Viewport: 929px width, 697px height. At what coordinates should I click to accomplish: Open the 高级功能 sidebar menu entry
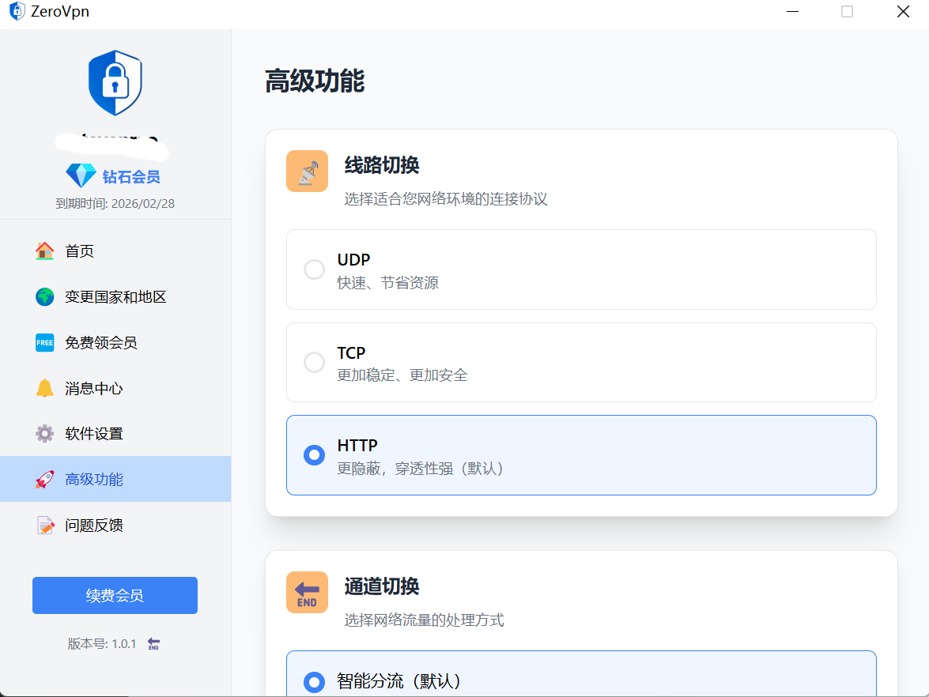(x=93, y=479)
